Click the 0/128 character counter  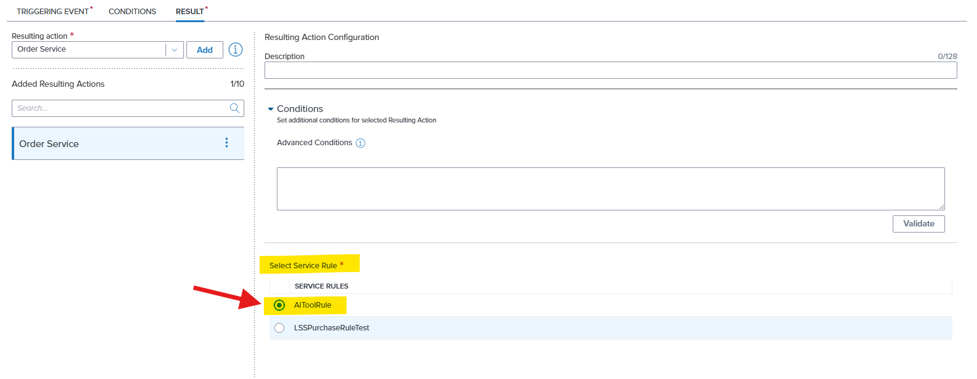tap(947, 56)
